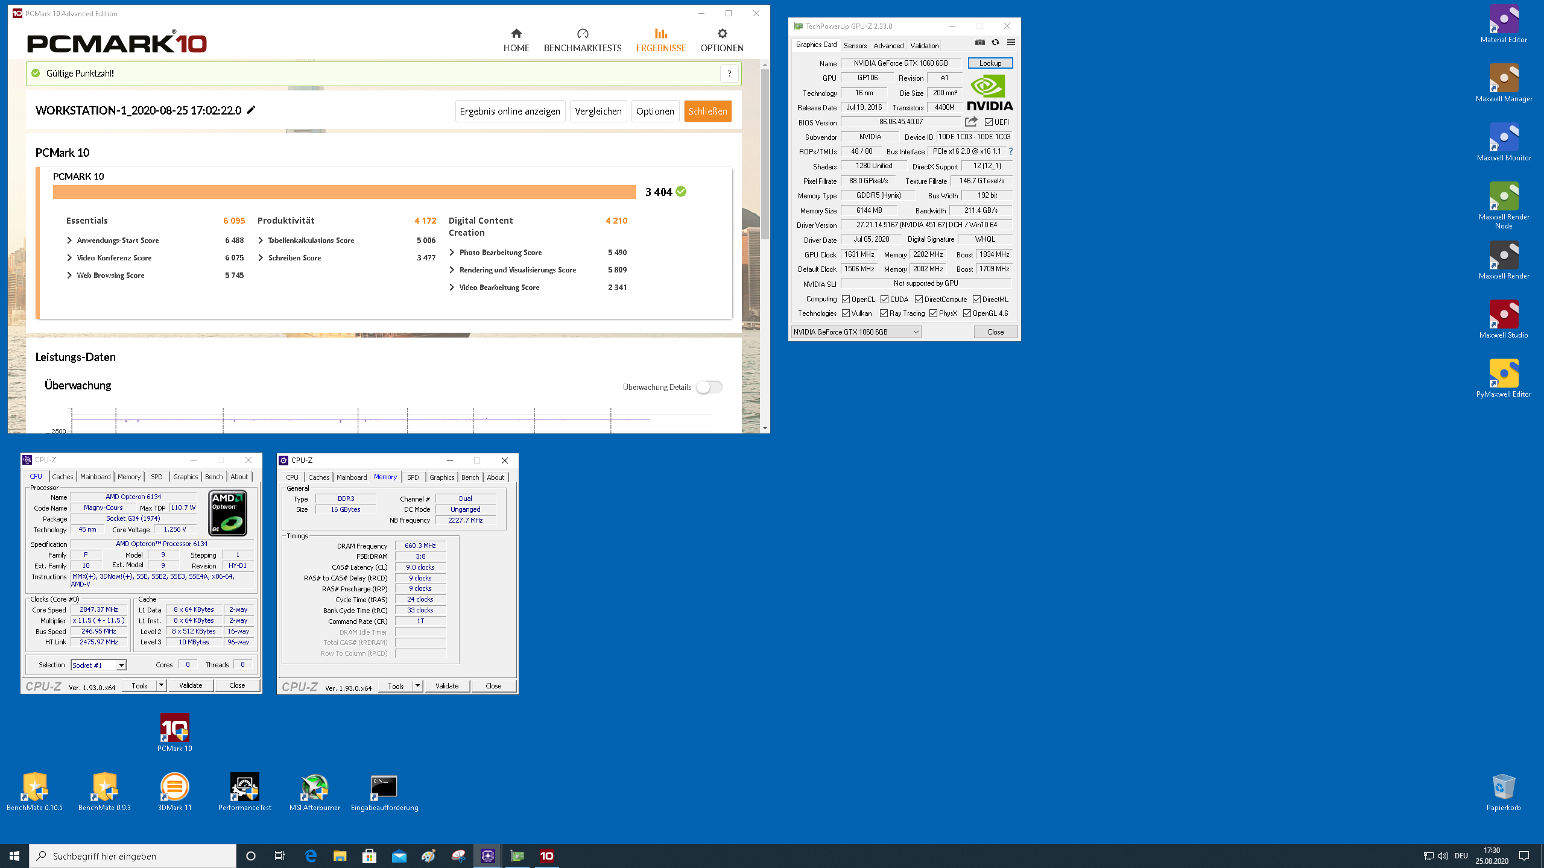Image resolution: width=1544 pixels, height=868 pixels.
Task: Select the MSI Afterburner shortcut
Action: 315,793
